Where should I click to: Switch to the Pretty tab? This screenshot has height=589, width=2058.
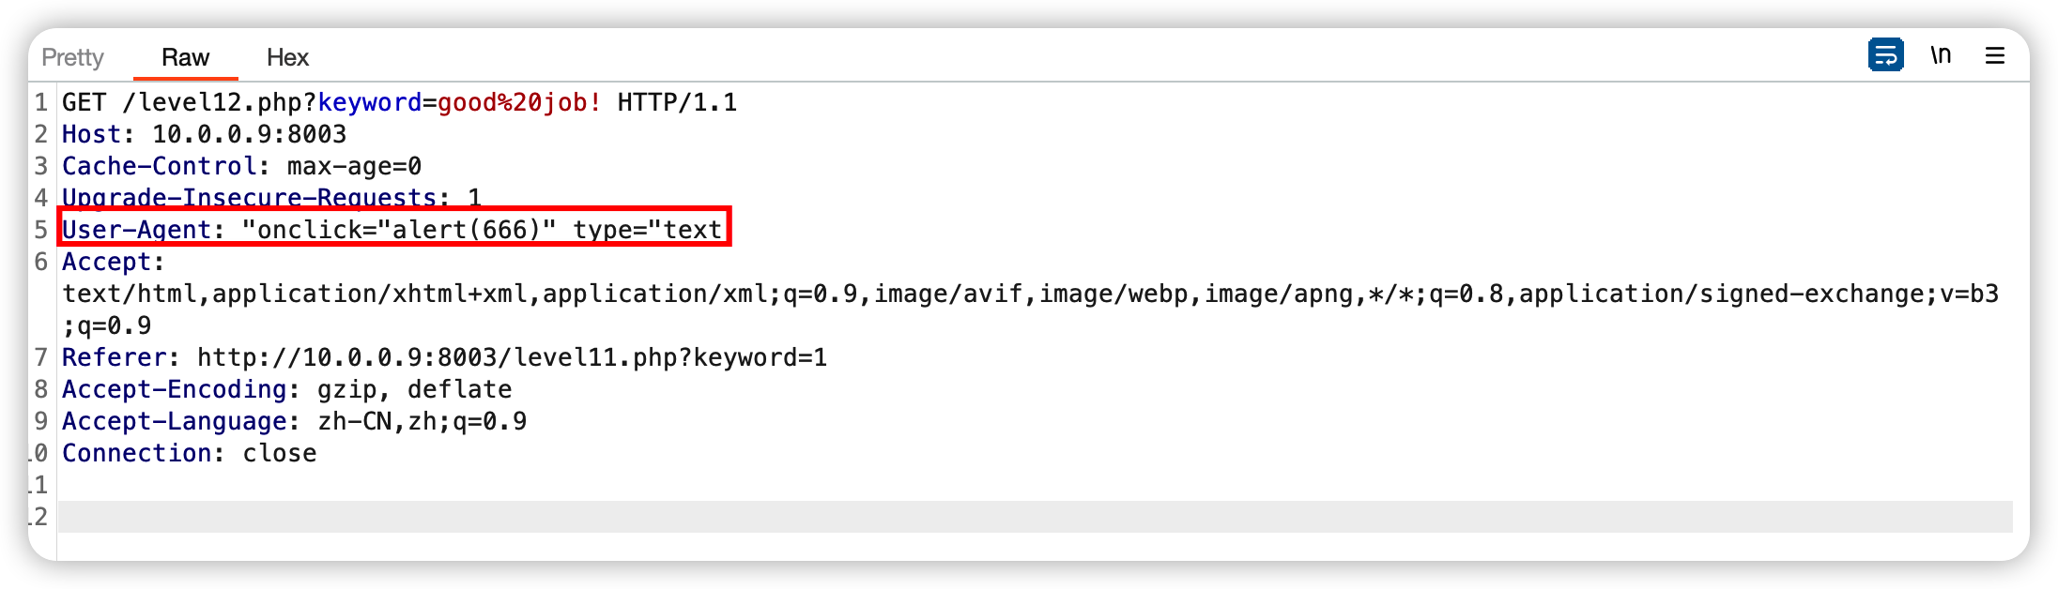point(72,57)
